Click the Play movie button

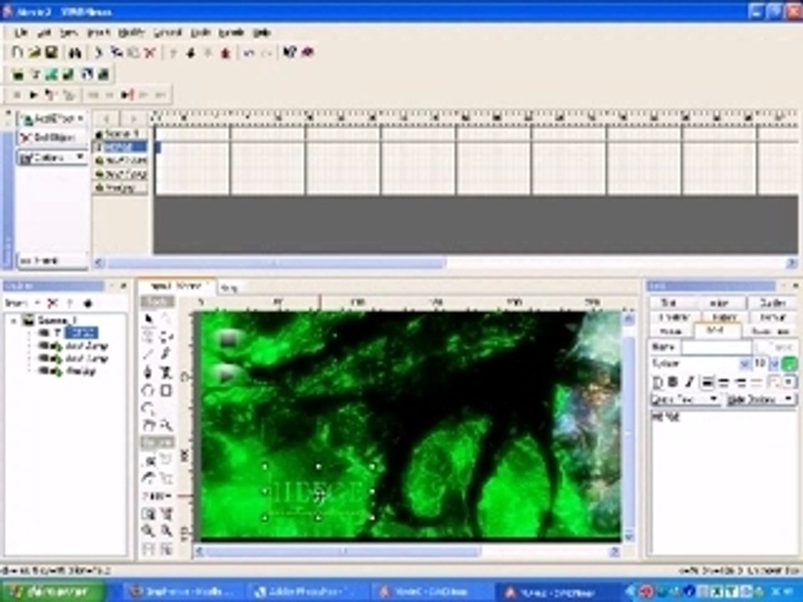(33, 94)
